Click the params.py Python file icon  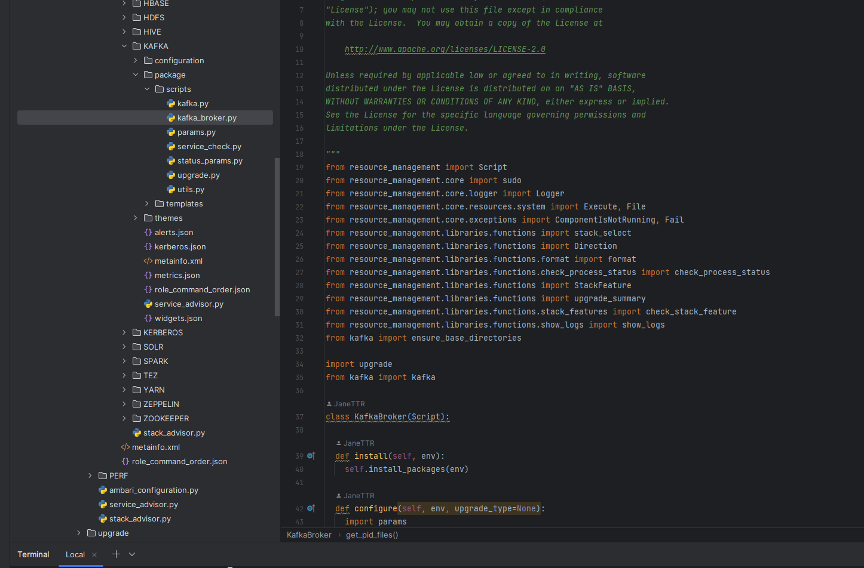pyautogui.click(x=171, y=132)
